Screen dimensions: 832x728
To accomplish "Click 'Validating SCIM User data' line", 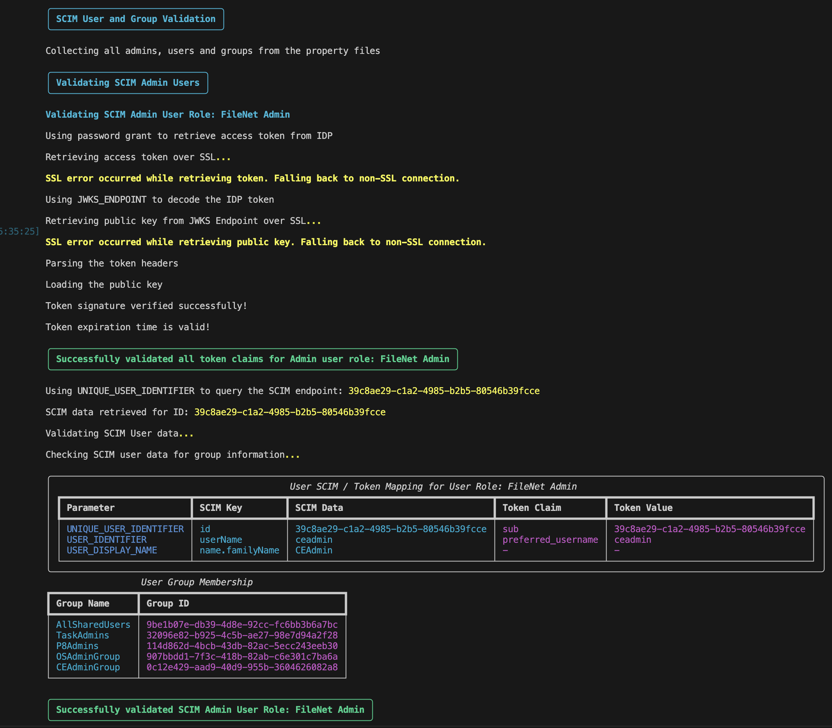I will (x=120, y=433).
